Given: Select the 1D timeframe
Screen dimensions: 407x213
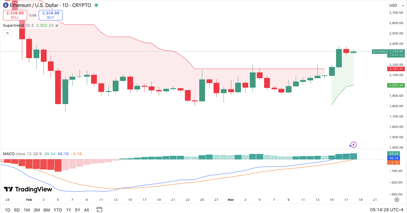Looking at the screenshot, I should [7, 210].
